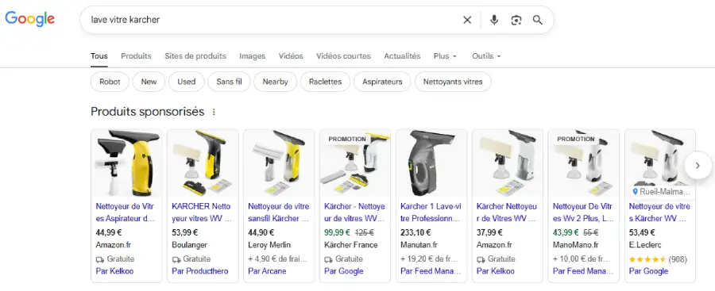Viewport: 715px width, 291px height.
Task: Open the Sites de produits tab
Action: pyautogui.click(x=195, y=56)
